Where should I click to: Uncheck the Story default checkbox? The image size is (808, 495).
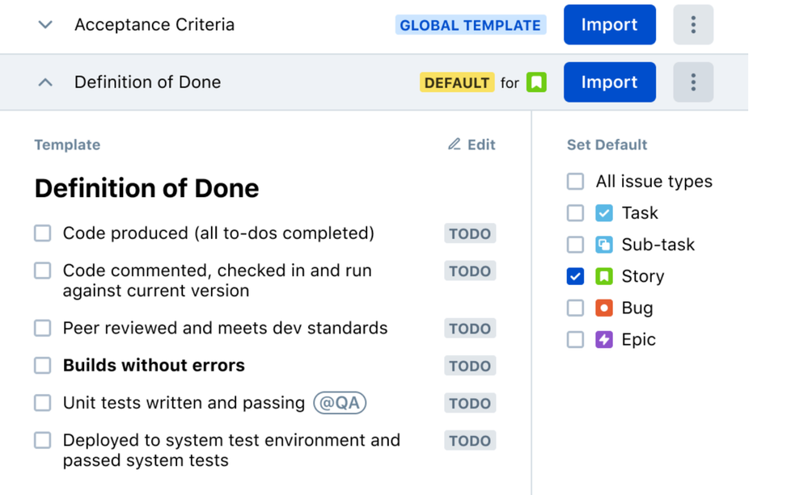click(575, 276)
